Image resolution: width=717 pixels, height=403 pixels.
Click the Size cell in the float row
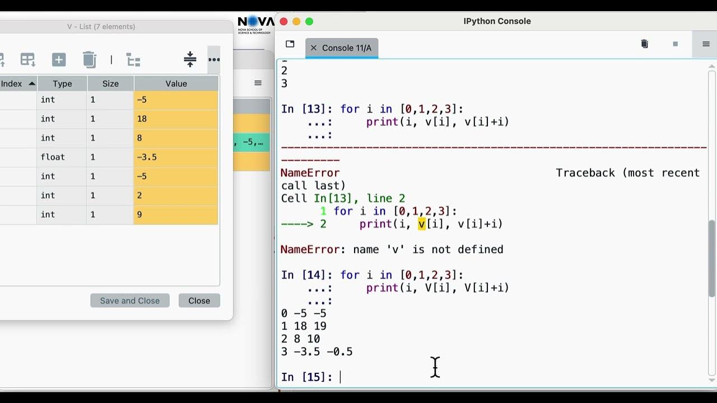[110, 157]
